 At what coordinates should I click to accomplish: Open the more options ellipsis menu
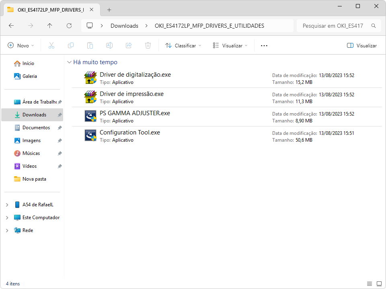pos(264,46)
